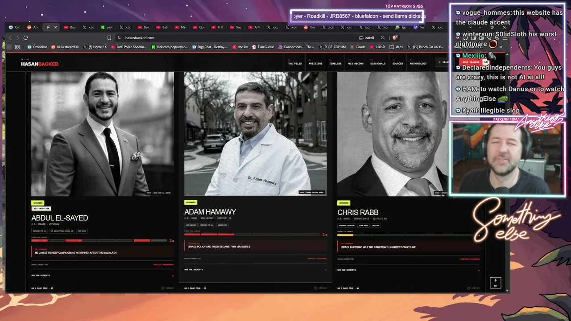The height and width of the screenshot is (321, 571).
Task: Open the TimeGuessr bookmark
Action: pos(263,47)
